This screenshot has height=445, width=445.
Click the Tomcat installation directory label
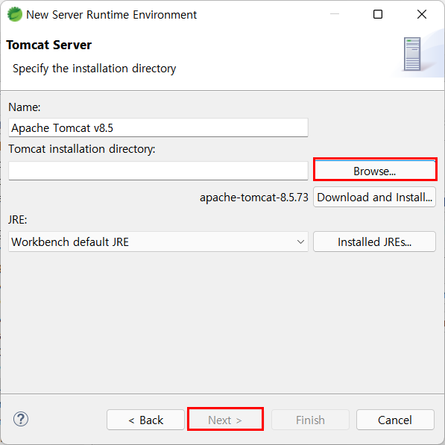(x=82, y=149)
